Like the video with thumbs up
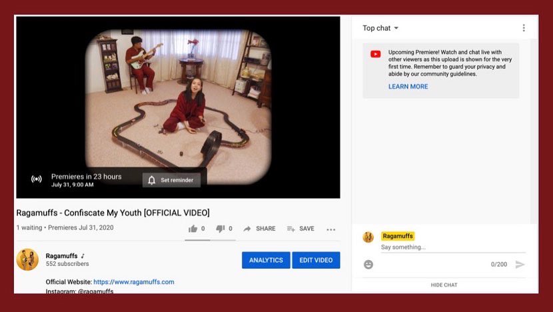The image size is (553, 312). tap(193, 229)
